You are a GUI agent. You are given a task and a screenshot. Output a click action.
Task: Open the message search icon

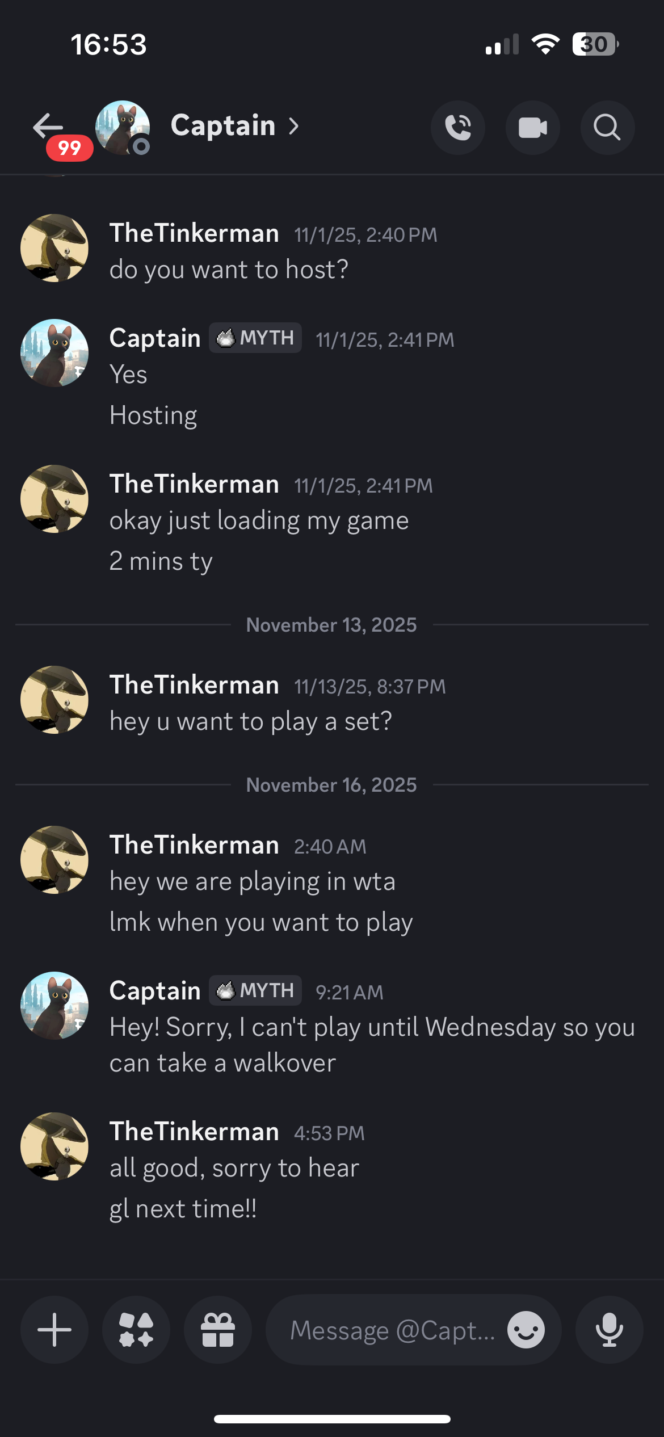607,127
